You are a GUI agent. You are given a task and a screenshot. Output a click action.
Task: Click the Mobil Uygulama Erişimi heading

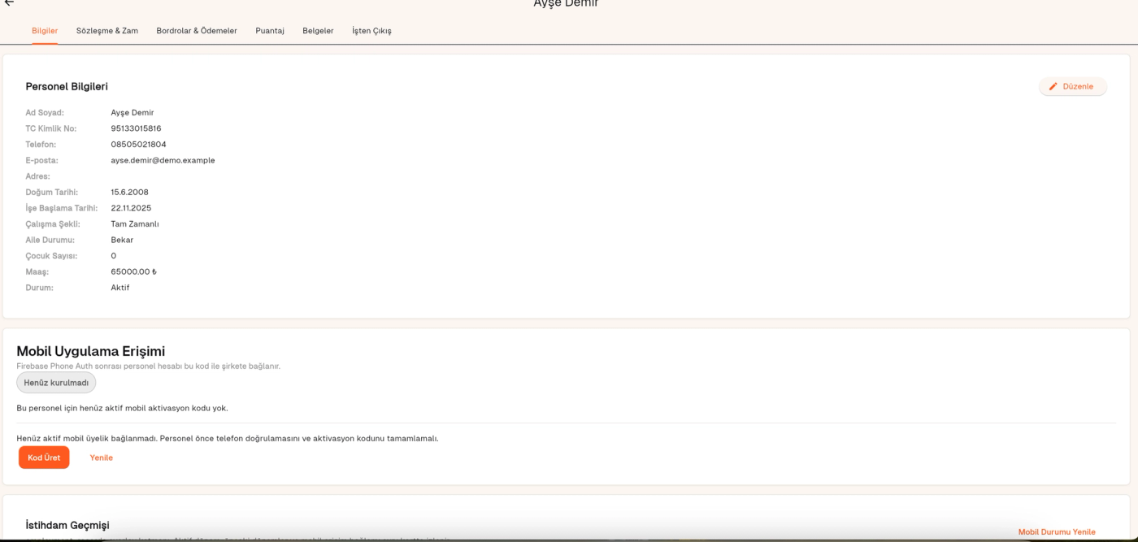[x=91, y=351]
